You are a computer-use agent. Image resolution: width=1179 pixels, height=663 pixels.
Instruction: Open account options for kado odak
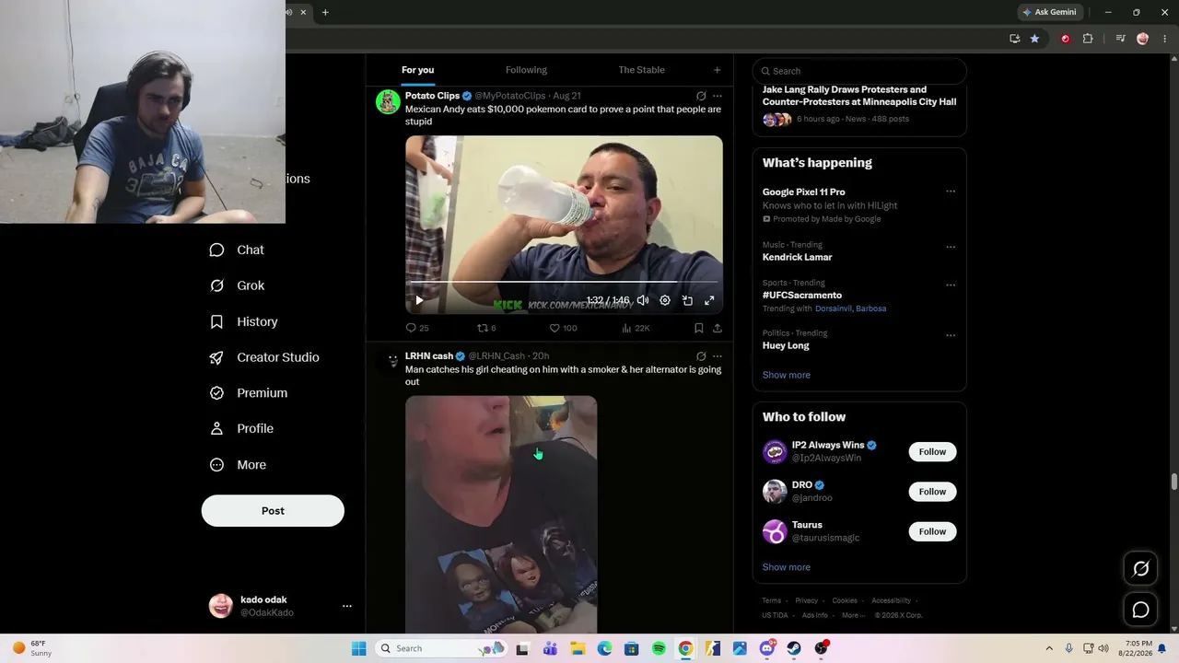tap(347, 606)
